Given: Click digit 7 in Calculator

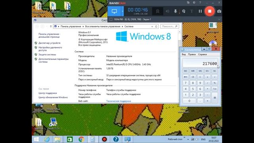Looking at the screenshot, I should [x=186, y=83].
